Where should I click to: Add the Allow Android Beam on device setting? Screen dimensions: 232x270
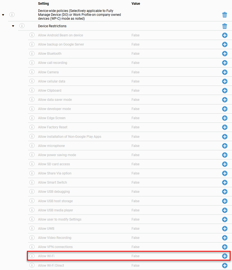pos(224,35)
